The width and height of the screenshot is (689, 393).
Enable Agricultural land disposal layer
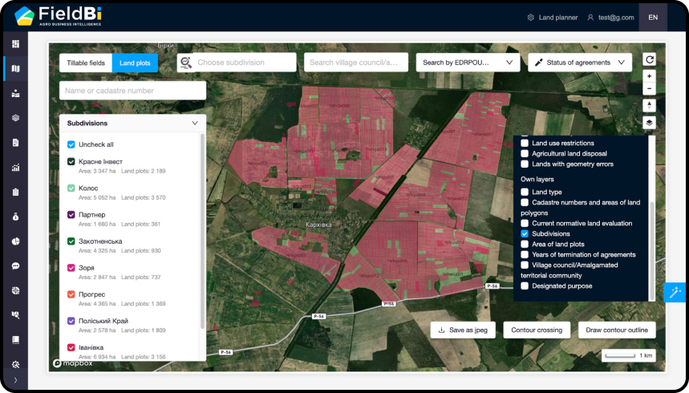(525, 153)
